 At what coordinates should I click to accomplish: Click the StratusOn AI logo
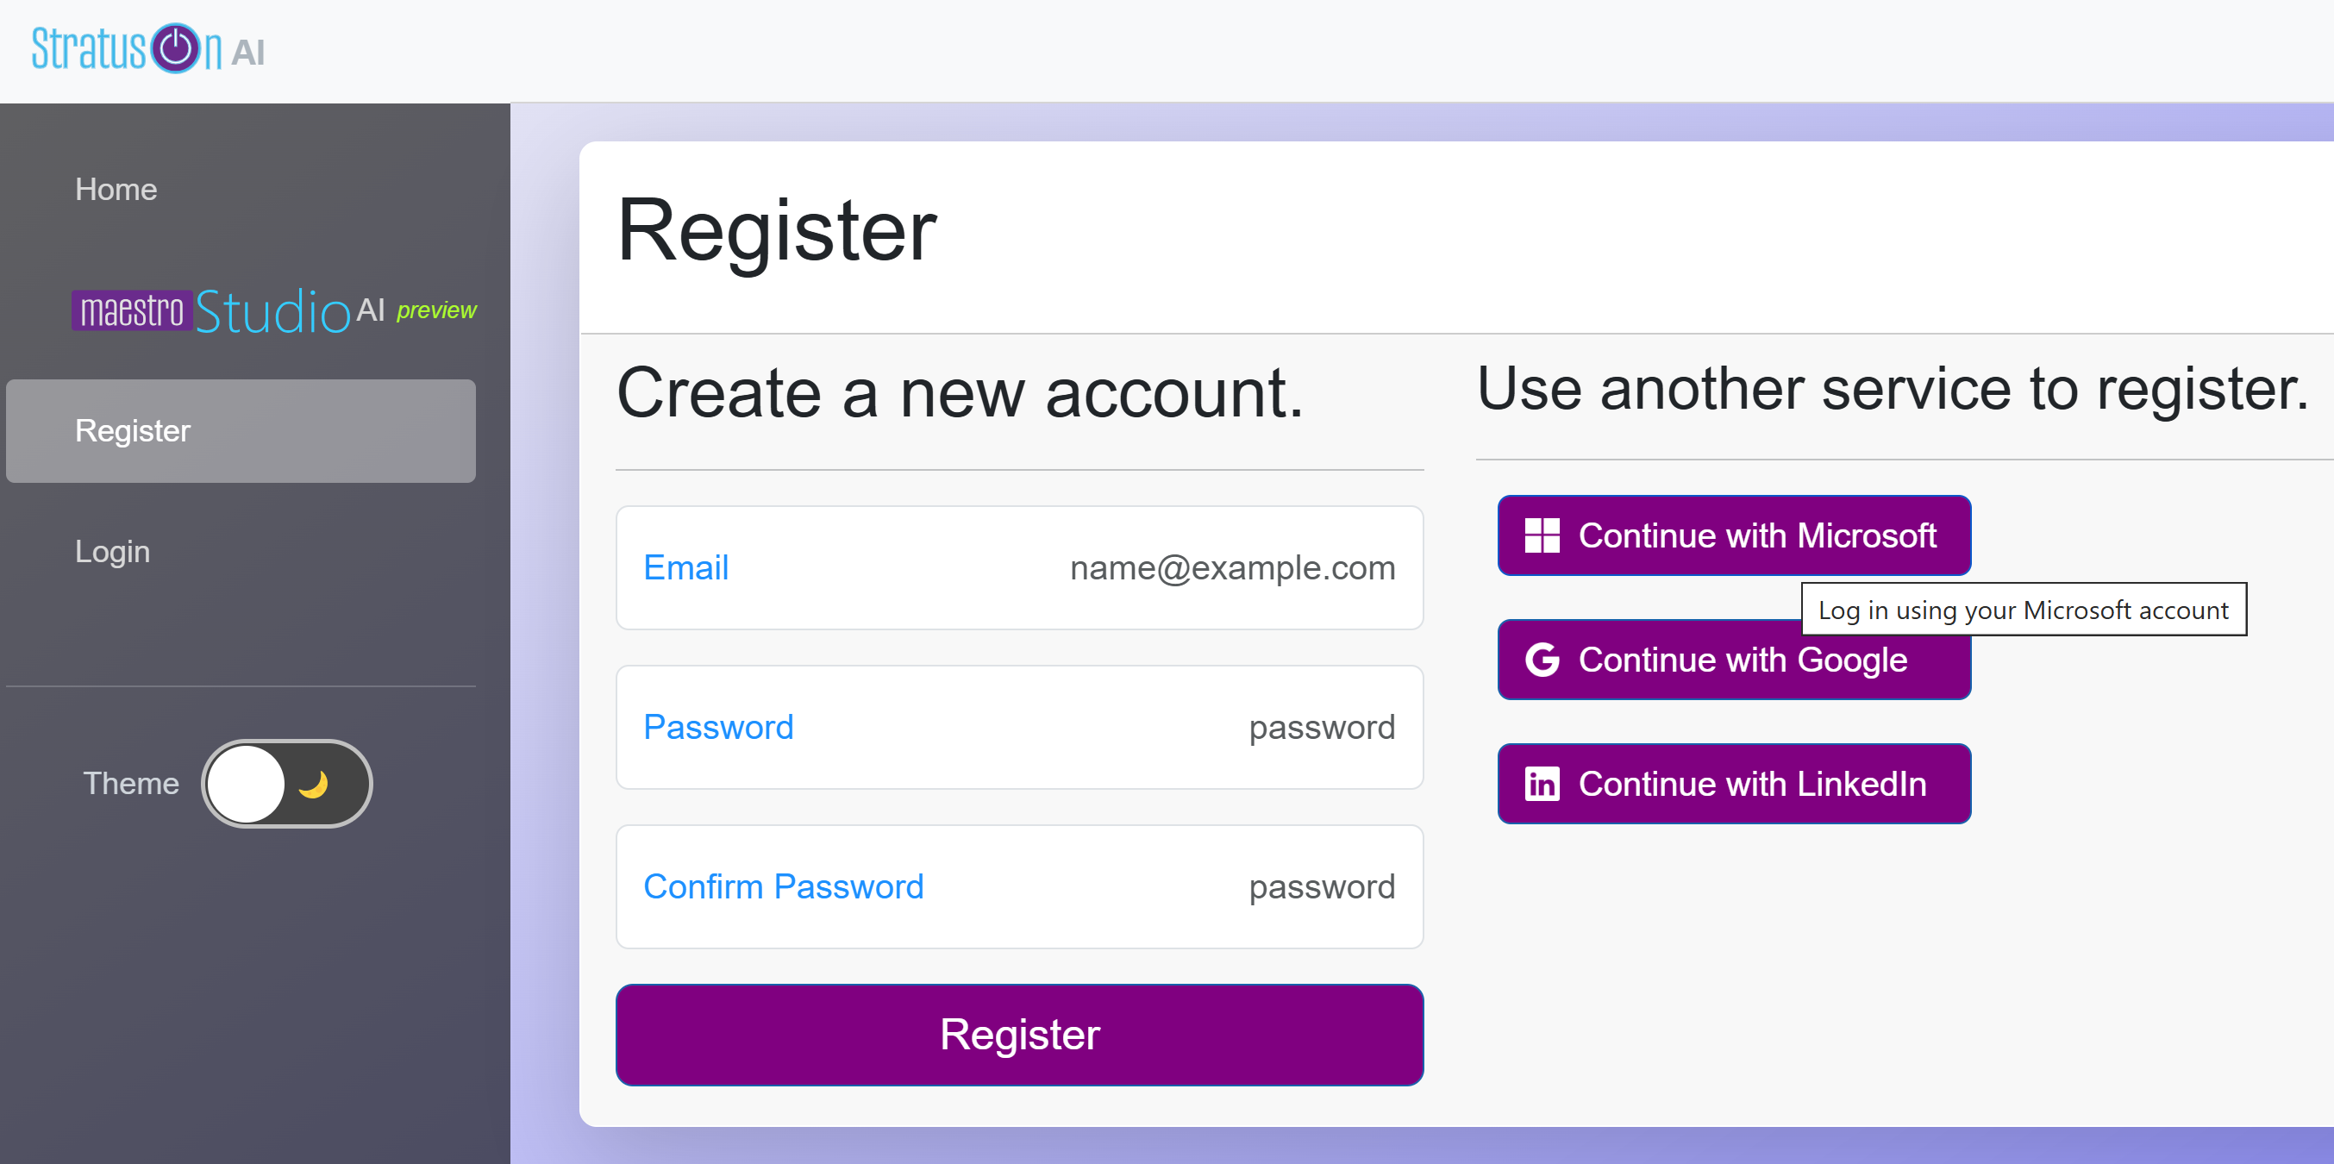pos(147,49)
